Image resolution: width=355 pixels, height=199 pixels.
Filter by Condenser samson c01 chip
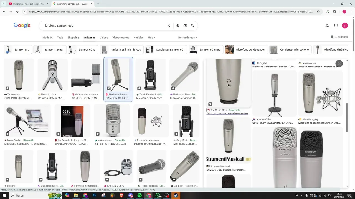click(166, 50)
